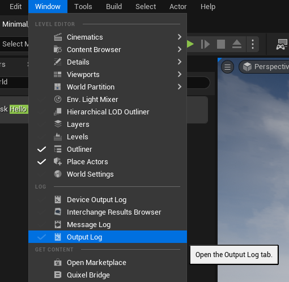Click the Cinematics clapperboard icon

(58, 37)
